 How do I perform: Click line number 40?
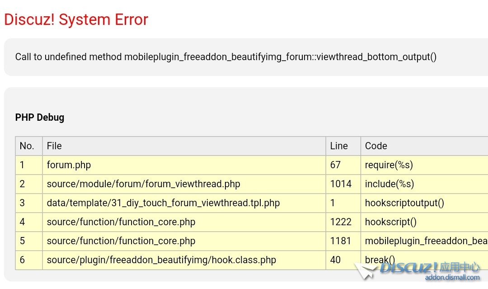343,260
